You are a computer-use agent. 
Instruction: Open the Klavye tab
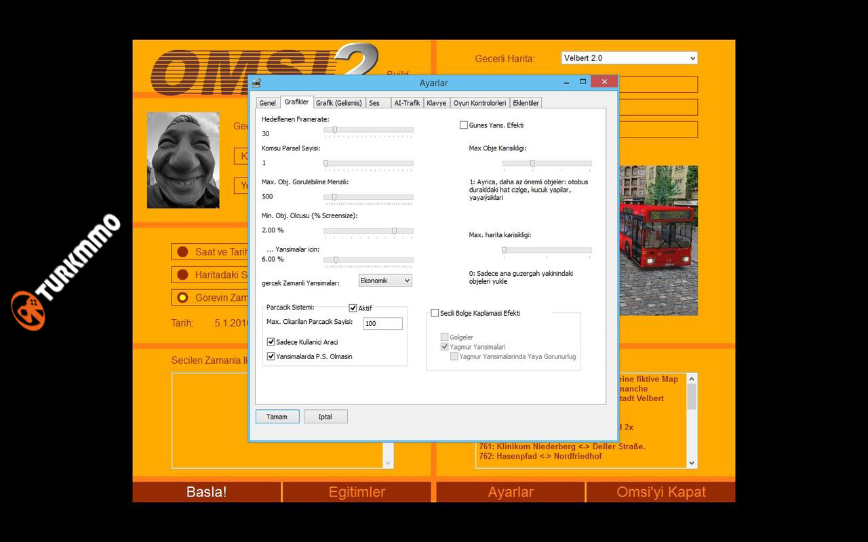click(x=437, y=103)
